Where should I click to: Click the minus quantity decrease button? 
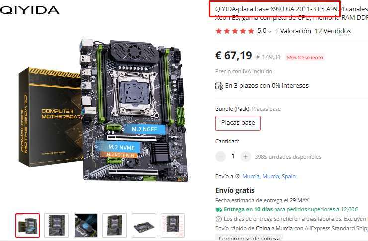click(220, 157)
